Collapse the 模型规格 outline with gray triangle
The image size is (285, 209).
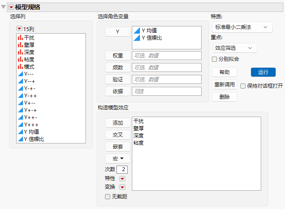pos(3,7)
